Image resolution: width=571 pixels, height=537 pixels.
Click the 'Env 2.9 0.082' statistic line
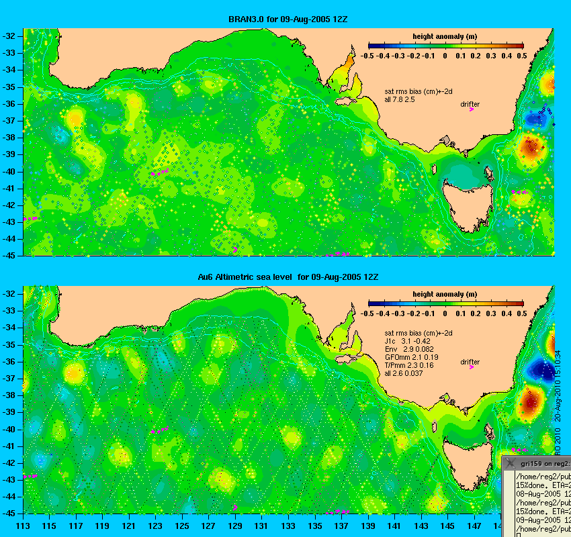coord(409,349)
